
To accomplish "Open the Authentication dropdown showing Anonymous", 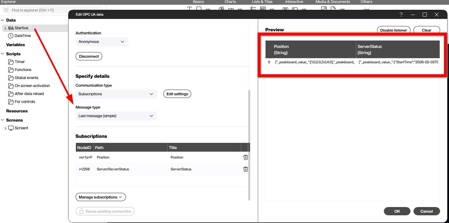I will pos(102,41).
